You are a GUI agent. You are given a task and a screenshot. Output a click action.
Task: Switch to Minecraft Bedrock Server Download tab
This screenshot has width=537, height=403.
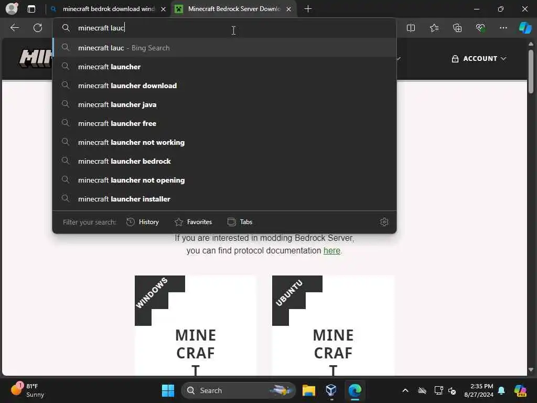point(234,9)
